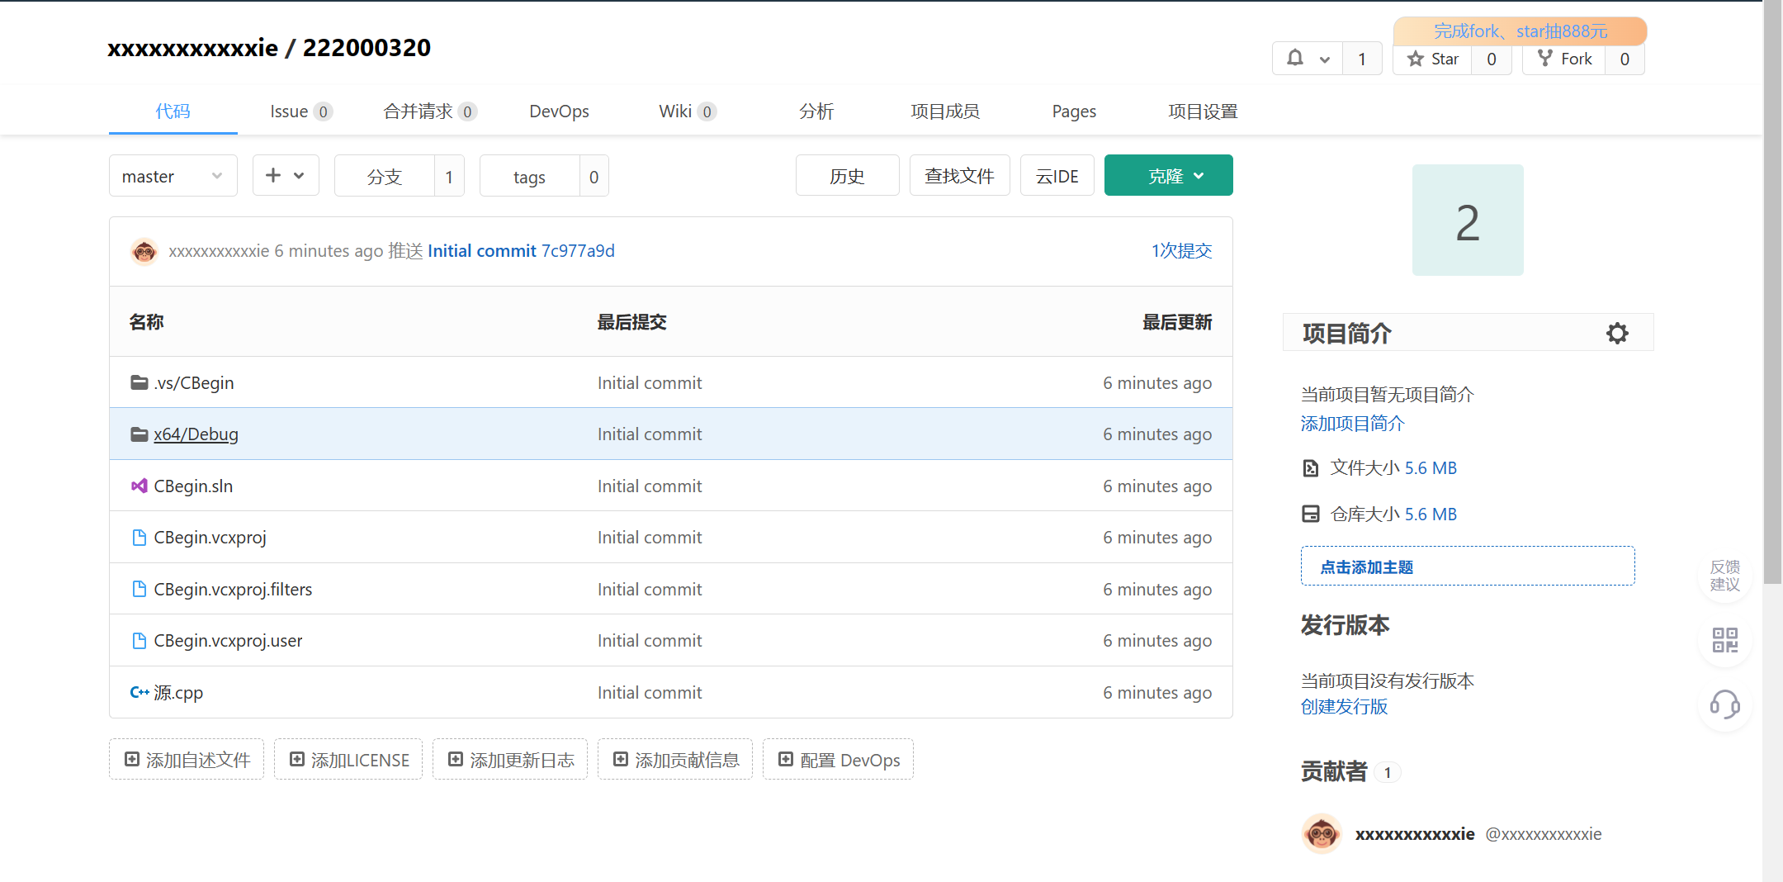Click the 历史 history button
The height and width of the screenshot is (882, 1783).
click(847, 176)
